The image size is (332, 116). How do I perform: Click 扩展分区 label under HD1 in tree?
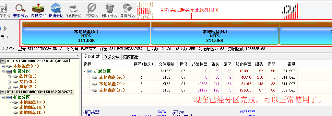click(22, 97)
